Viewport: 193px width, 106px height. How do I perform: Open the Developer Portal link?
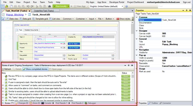[117, 2]
